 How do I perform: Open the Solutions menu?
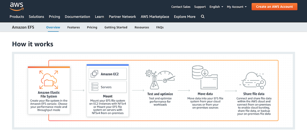(36, 17)
